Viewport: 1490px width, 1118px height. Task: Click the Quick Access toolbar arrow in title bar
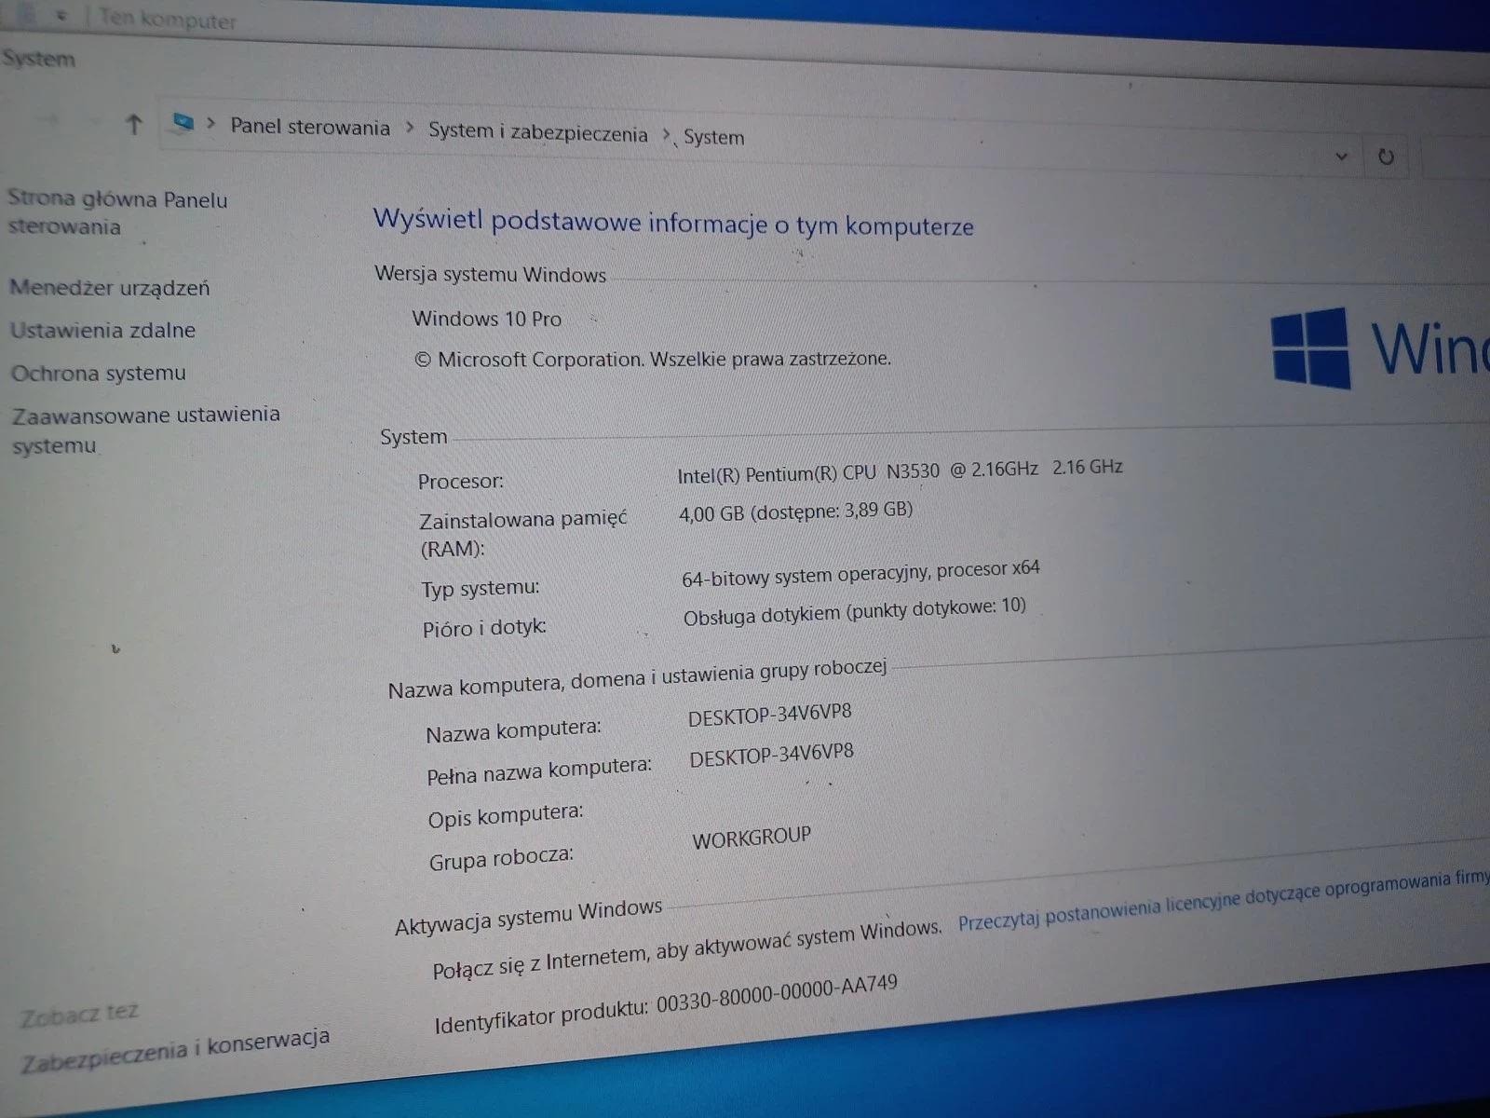(60, 15)
